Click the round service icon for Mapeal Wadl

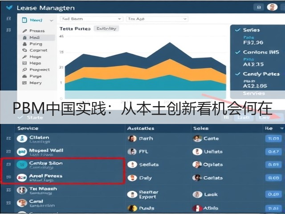point(22,152)
